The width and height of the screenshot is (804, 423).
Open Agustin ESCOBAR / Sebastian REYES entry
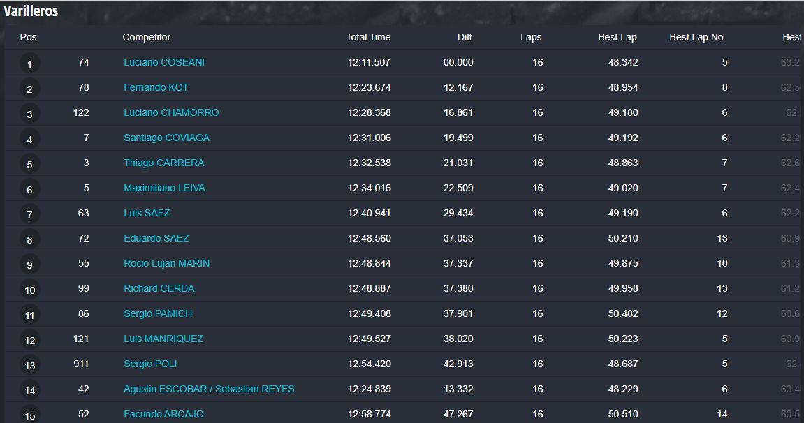(209, 389)
